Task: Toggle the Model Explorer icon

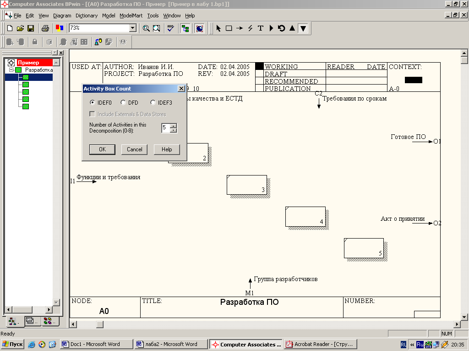Action: 185,28
